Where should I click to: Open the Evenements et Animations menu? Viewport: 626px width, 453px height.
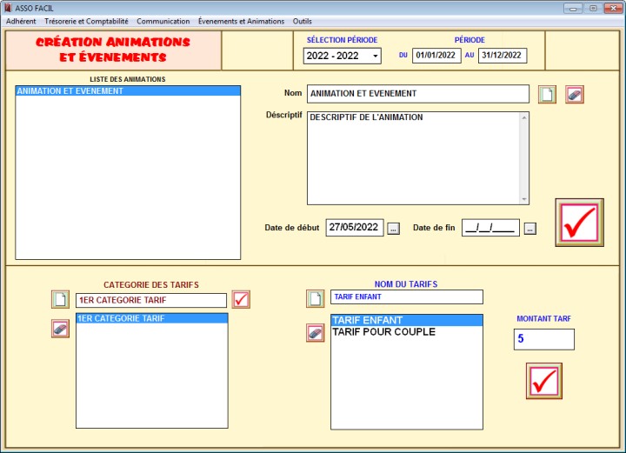pyautogui.click(x=241, y=21)
